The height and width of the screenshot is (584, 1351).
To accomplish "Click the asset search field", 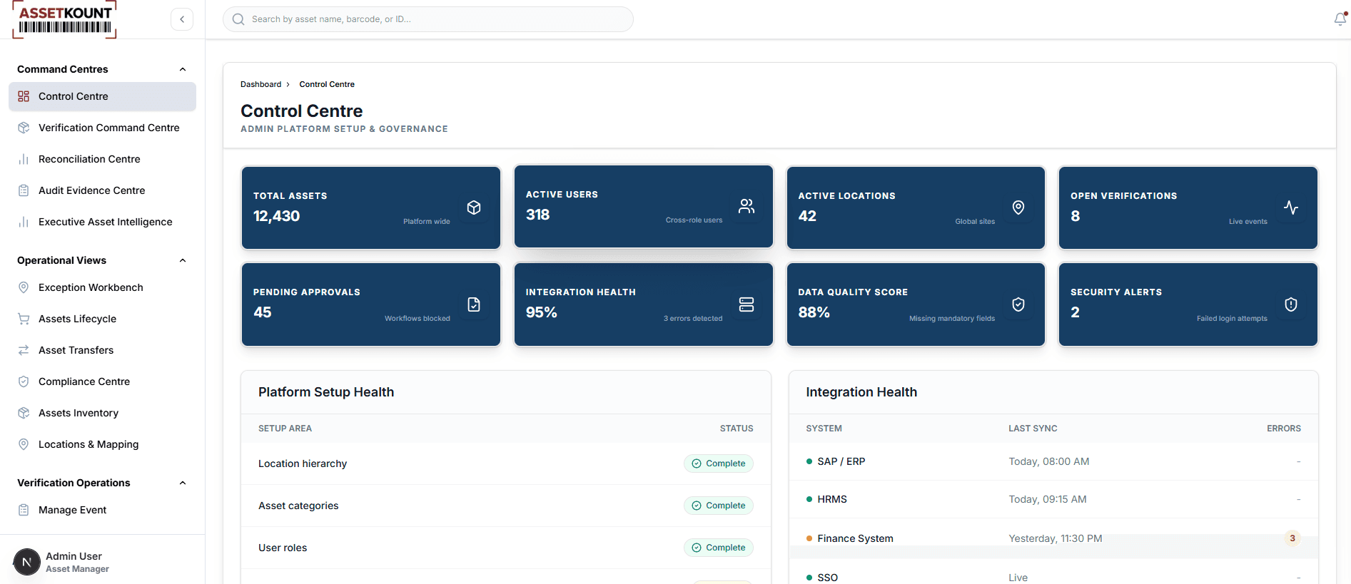I will [x=428, y=19].
